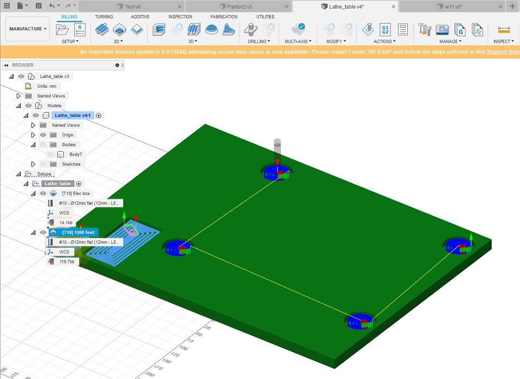
Task: Open the 3D dropdown menu
Action: [193, 42]
